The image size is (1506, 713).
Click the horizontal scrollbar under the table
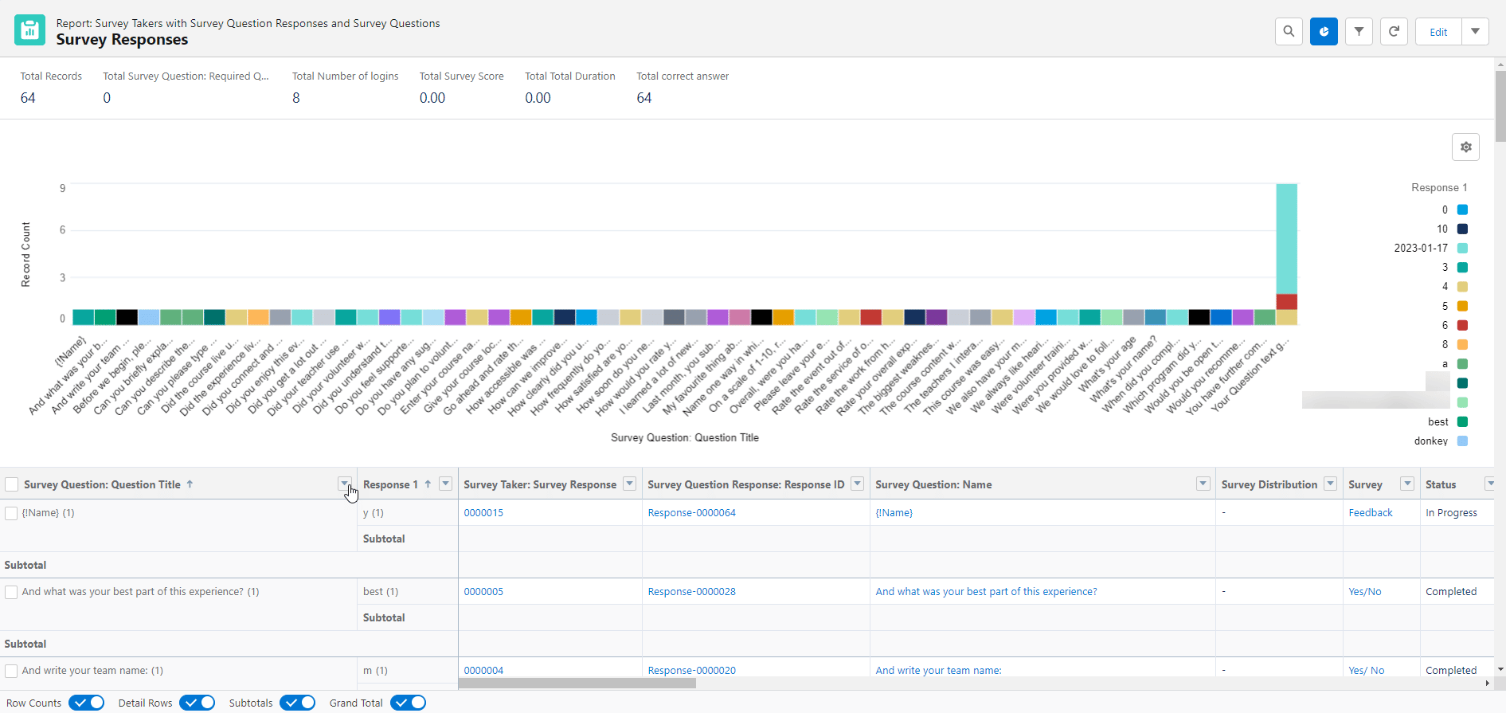577,684
